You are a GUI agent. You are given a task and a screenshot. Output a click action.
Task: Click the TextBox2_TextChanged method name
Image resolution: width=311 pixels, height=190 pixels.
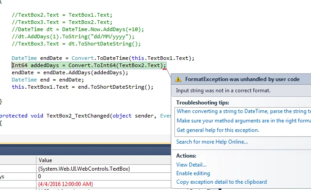pos(78,116)
